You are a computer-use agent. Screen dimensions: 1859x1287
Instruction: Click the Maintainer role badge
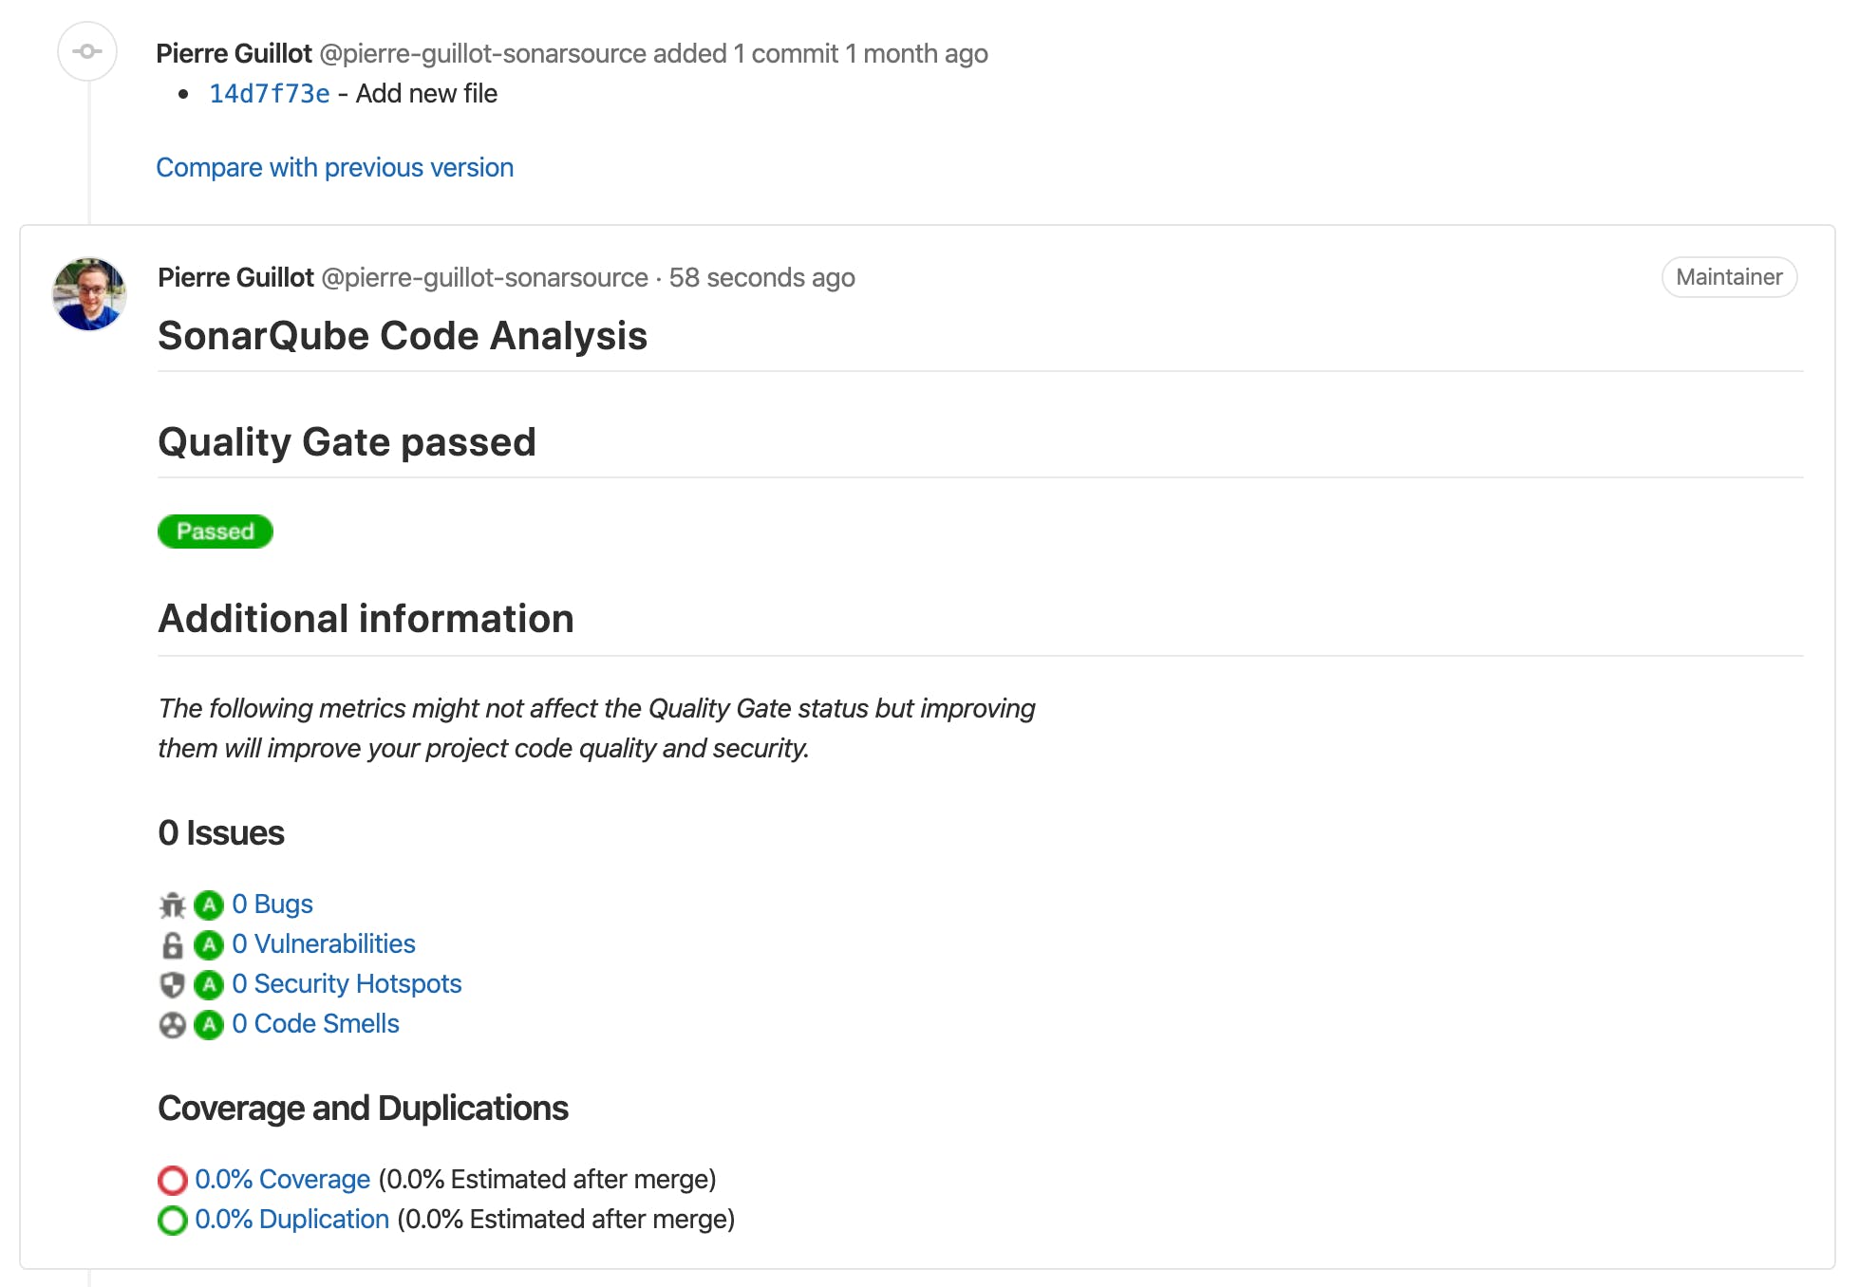tap(1728, 277)
